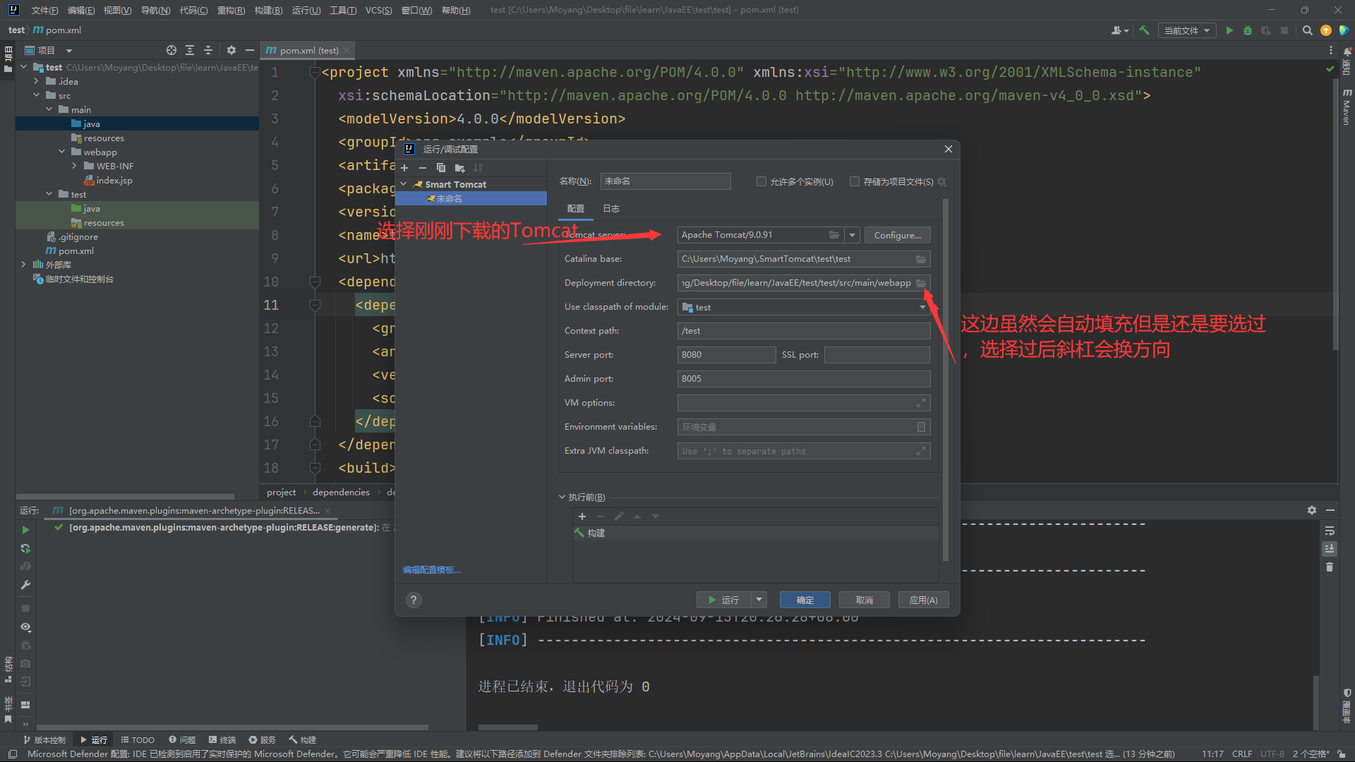Click the Configure... button

[897, 235]
